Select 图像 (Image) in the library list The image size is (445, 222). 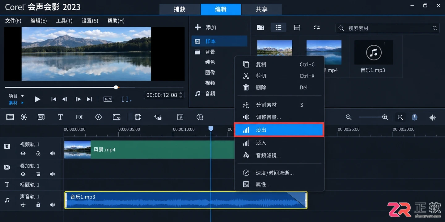pos(210,72)
